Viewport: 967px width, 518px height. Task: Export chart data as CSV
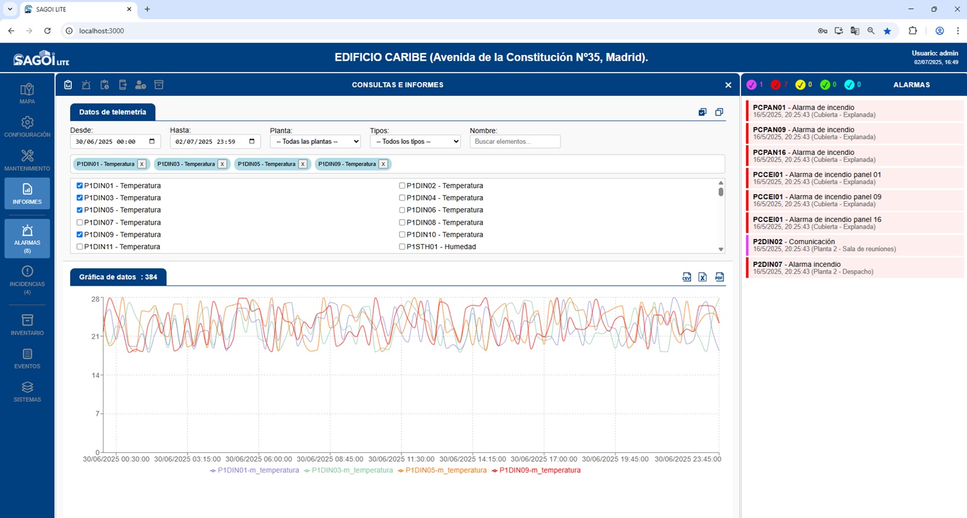[x=687, y=277]
